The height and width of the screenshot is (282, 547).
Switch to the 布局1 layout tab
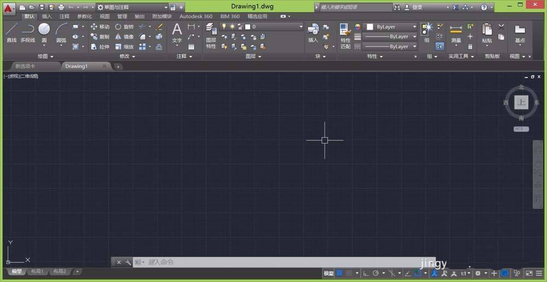click(x=37, y=271)
